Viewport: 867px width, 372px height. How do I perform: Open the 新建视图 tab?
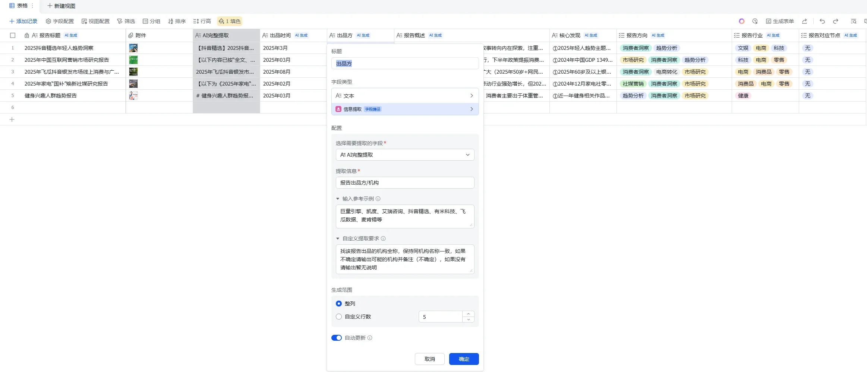[x=62, y=6]
